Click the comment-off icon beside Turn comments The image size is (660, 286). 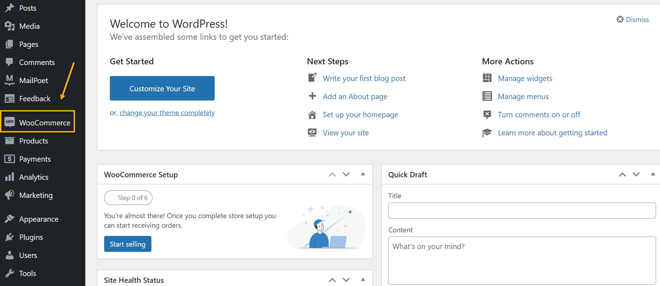[487, 114]
